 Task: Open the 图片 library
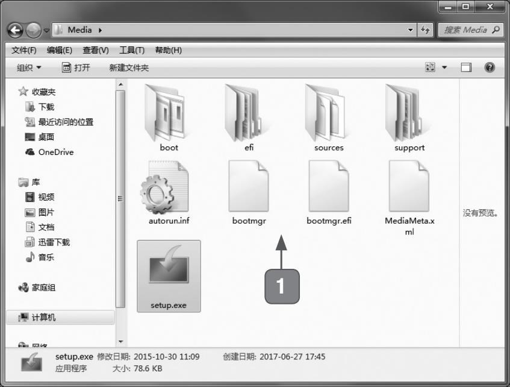tap(39, 212)
